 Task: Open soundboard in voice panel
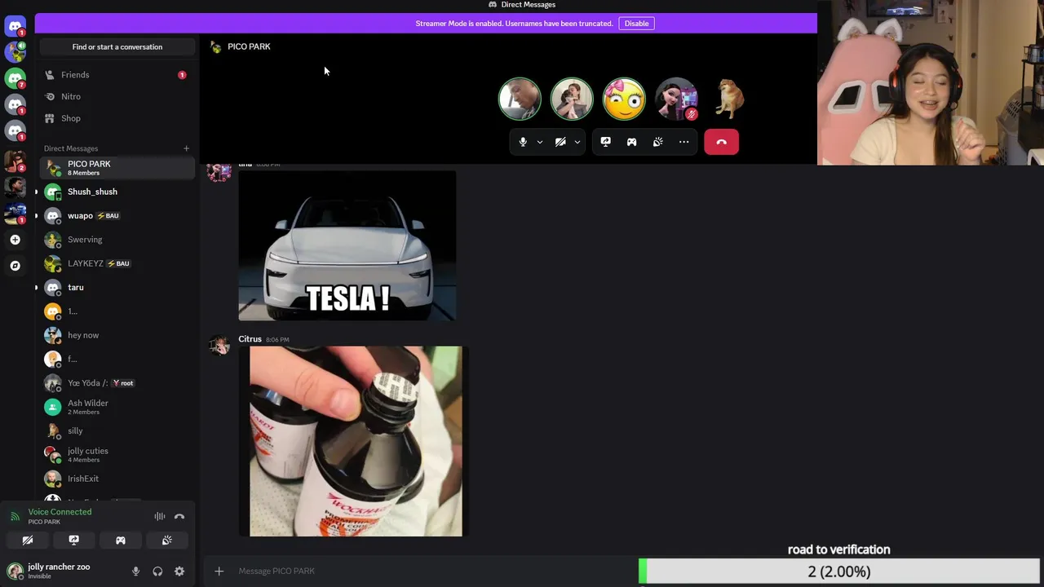click(x=167, y=540)
